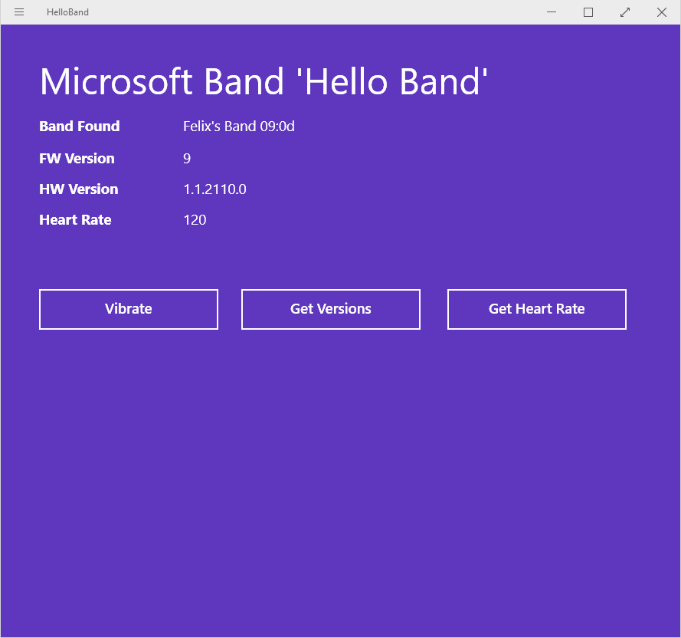
Task: Click the Band Found label
Action: pos(80,127)
